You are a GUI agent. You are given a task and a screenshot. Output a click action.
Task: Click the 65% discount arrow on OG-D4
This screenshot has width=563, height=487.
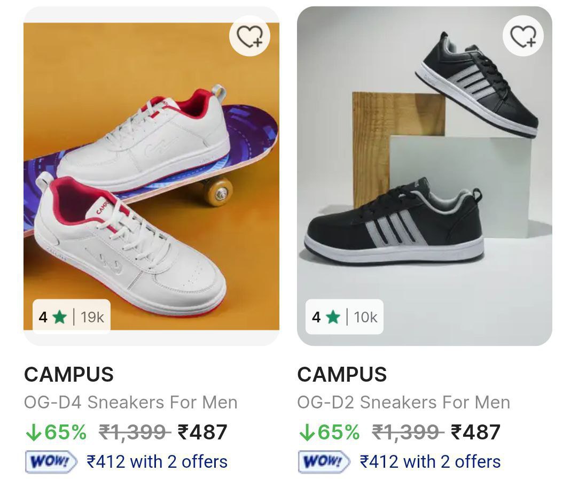[33, 432]
